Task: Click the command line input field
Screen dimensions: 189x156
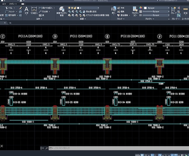Action: [x=119, y=148]
